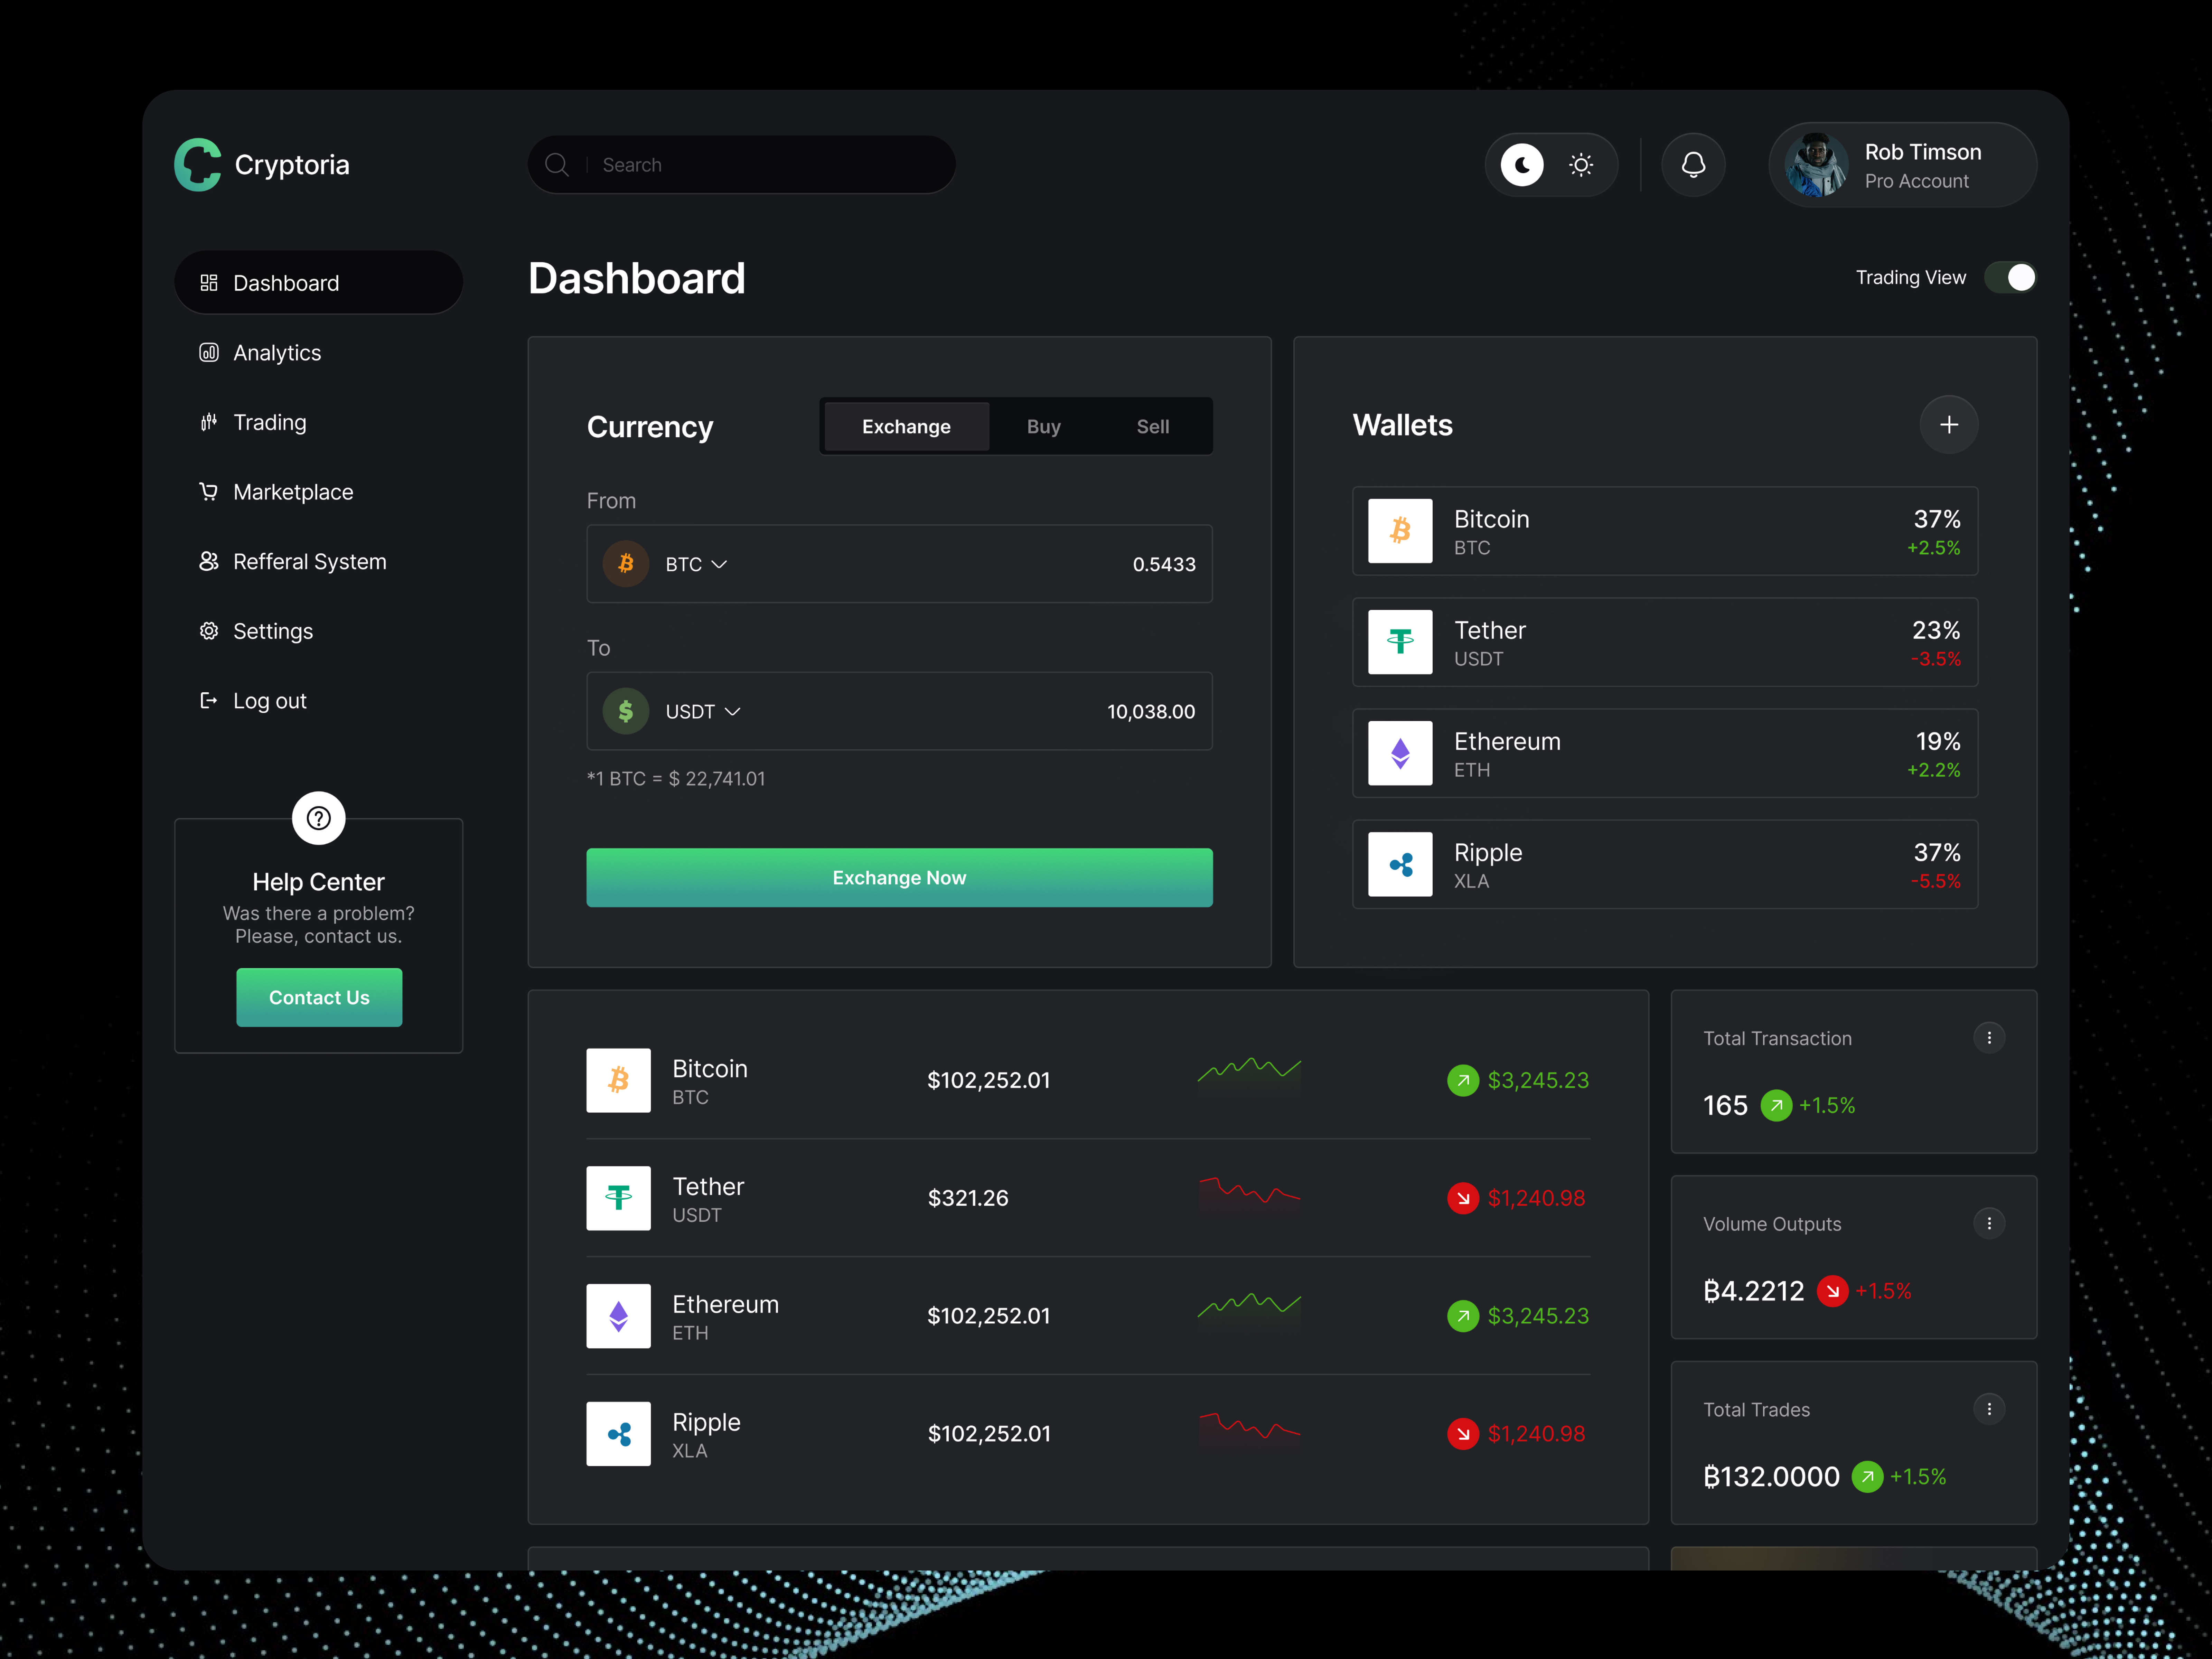Open the Ripple wallet card
This screenshot has width=2212, height=1659.
(1665, 864)
